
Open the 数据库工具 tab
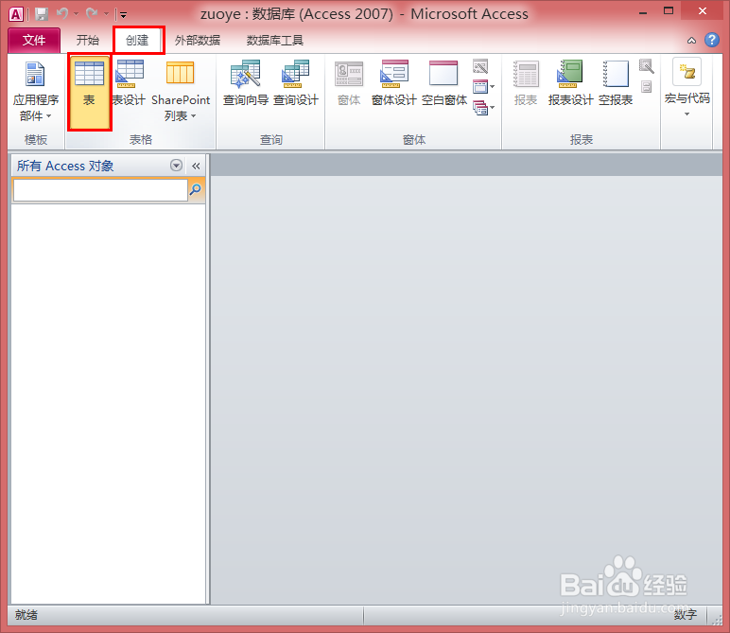(x=275, y=41)
